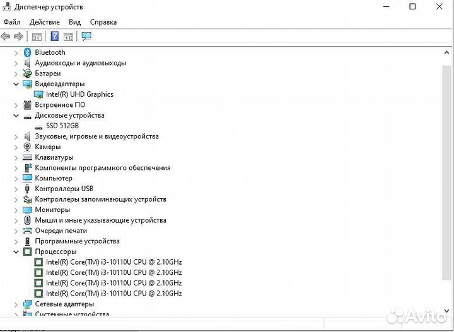Screen dimensions: 454x332
Task: Collapse the Процессоры node
Action: point(16,252)
